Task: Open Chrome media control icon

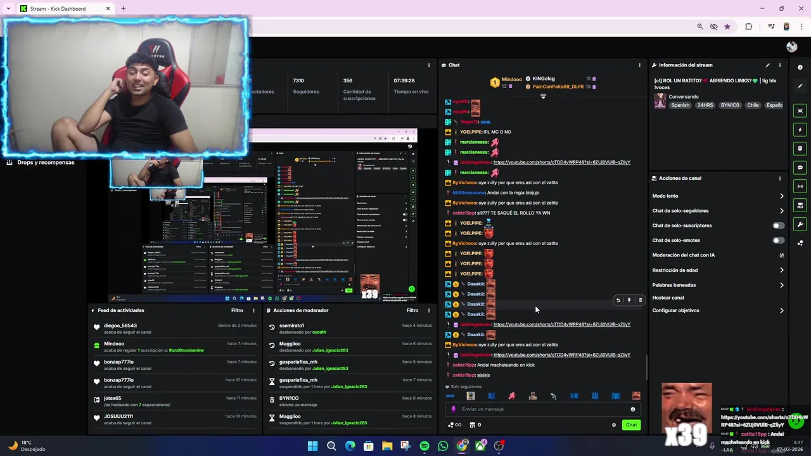Action: click(771, 27)
